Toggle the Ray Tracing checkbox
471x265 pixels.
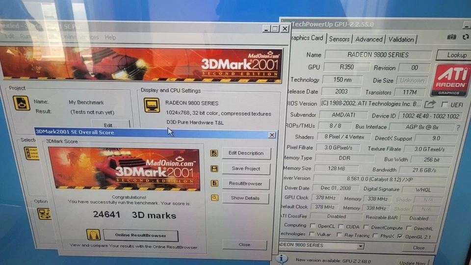(339, 235)
